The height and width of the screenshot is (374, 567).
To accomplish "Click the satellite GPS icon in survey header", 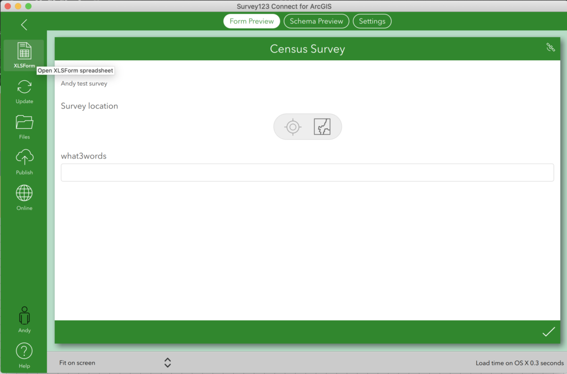I will 551,47.
